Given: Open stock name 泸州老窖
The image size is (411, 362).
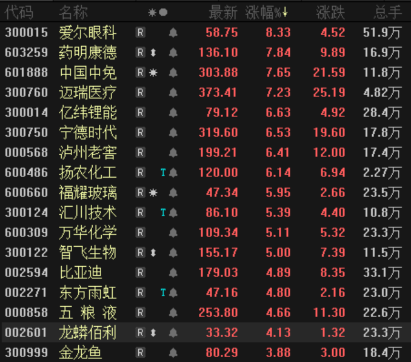Looking at the screenshot, I should [x=88, y=152].
